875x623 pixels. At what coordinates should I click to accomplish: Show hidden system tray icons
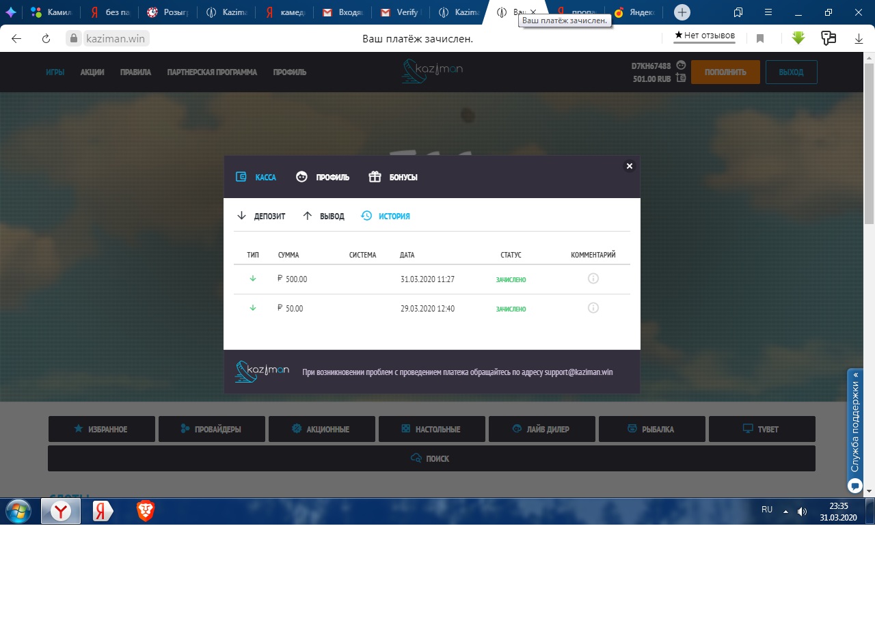(x=785, y=511)
